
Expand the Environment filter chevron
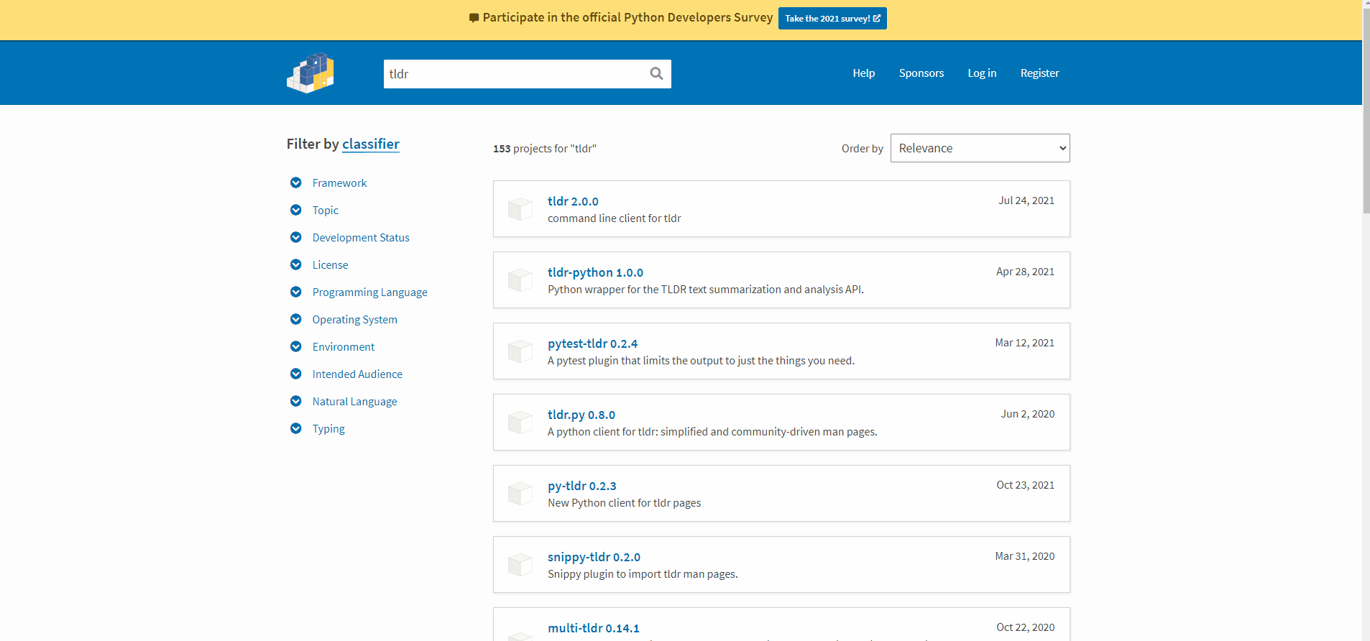pos(295,346)
